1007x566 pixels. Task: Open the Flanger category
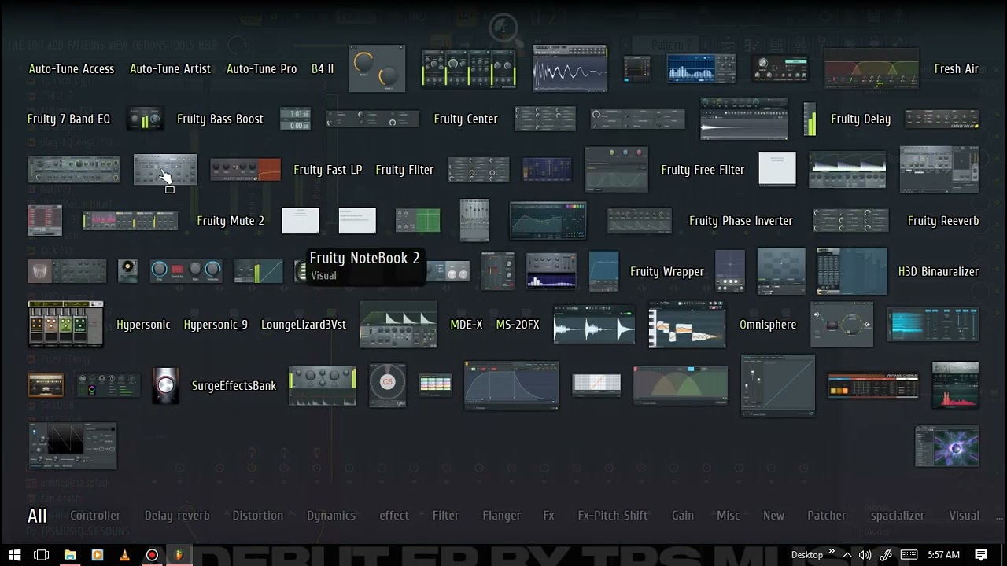point(502,516)
